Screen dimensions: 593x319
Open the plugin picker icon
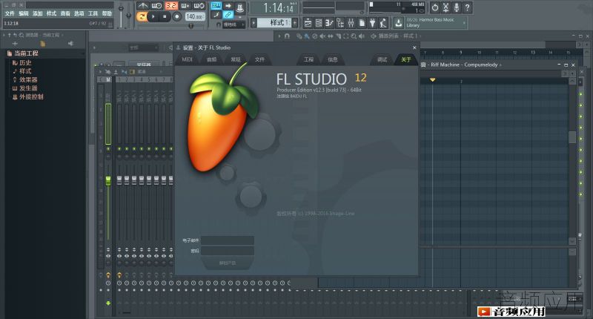pyautogui.click(x=373, y=24)
